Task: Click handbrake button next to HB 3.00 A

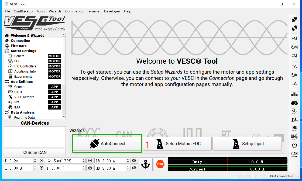Action: [x=134, y=168]
